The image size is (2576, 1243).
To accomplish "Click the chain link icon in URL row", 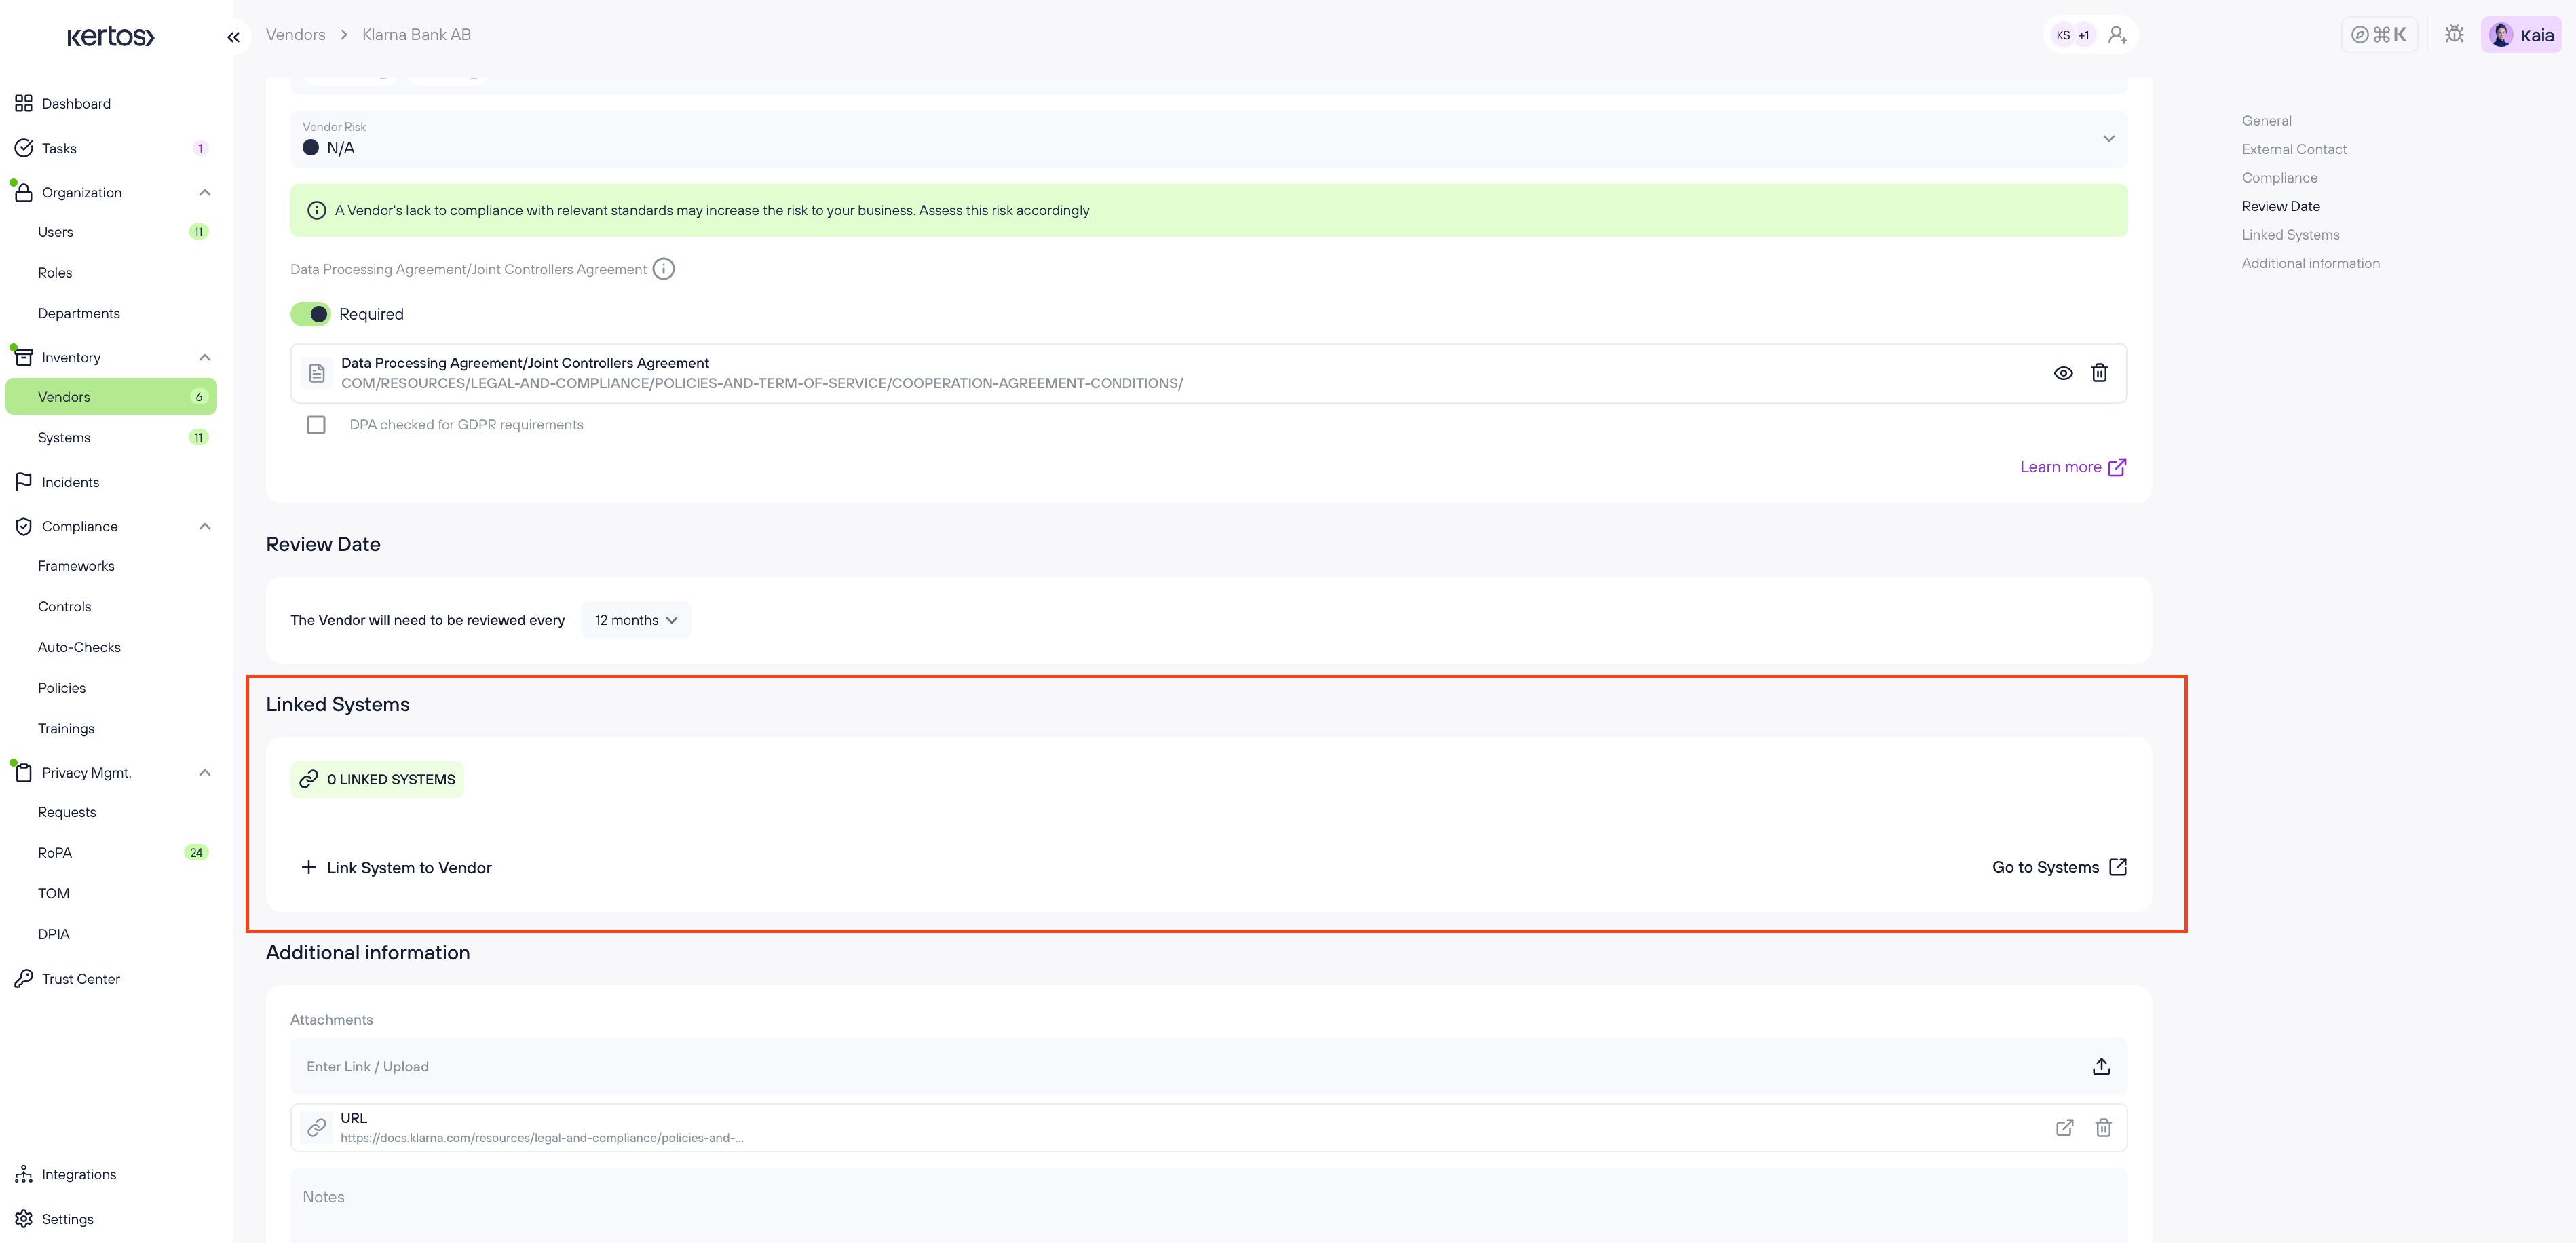I will (x=316, y=1128).
